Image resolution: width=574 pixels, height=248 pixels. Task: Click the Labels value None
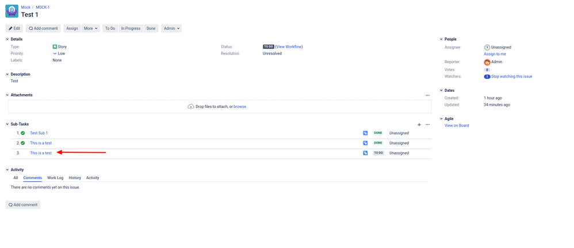pos(57,60)
